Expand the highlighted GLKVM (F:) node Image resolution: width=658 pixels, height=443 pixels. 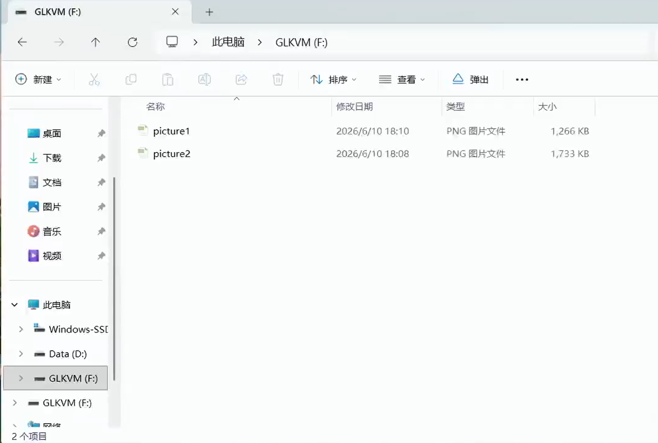21,378
